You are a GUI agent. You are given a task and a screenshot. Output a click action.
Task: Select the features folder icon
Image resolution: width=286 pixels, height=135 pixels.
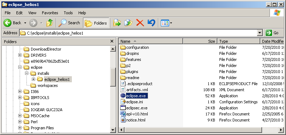[123, 59]
